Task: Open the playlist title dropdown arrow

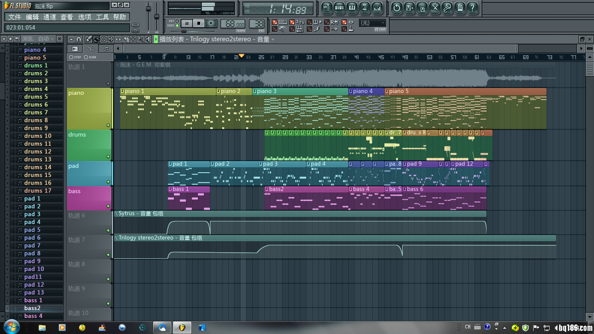Action: pyautogui.click(x=273, y=40)
